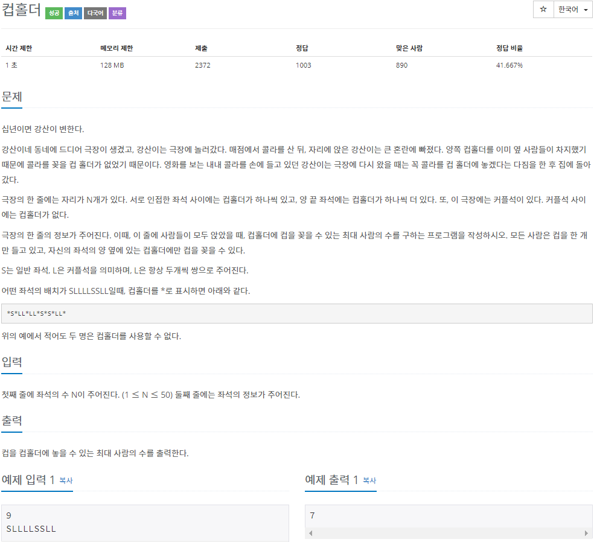Click the gray 다국어 badge
Viewport: 594px width, 542px height.
pos(95,13)
